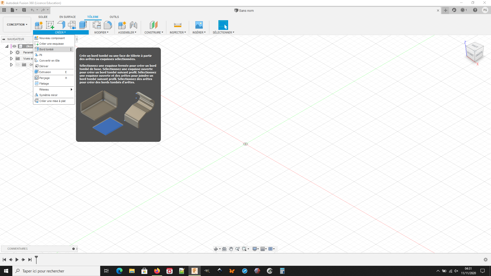This screenshot has height=276, width=491.
Task: Select Créer une mise à plat
Action: pyautogui.click(x=52, y=101)
